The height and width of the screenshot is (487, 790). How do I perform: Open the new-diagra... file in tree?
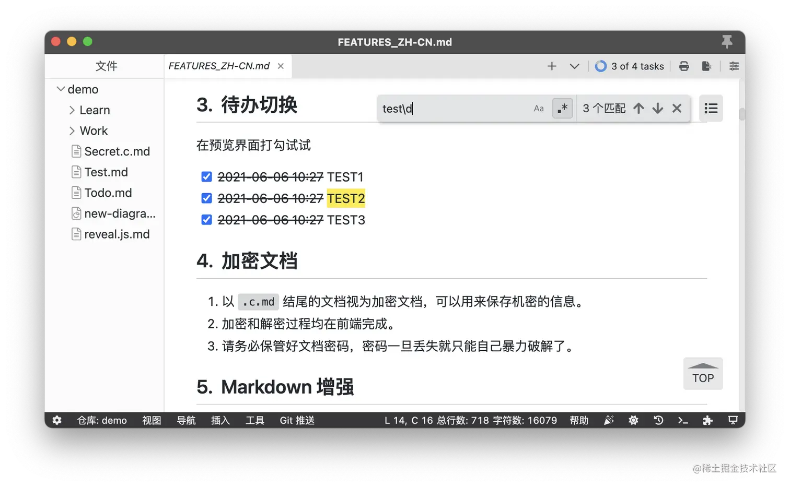(x=120, y=213)
